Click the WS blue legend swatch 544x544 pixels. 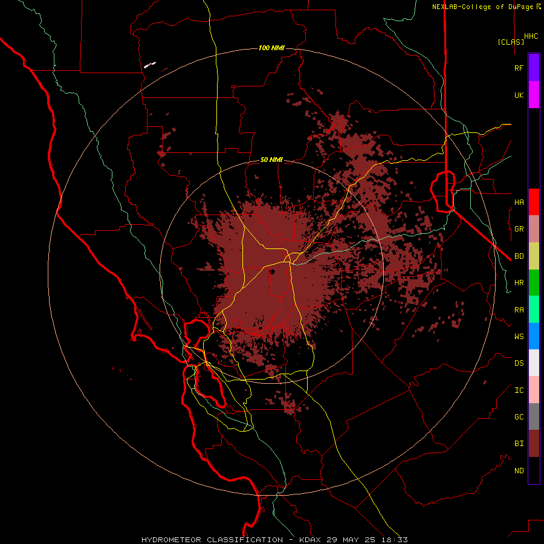point(534,336)
